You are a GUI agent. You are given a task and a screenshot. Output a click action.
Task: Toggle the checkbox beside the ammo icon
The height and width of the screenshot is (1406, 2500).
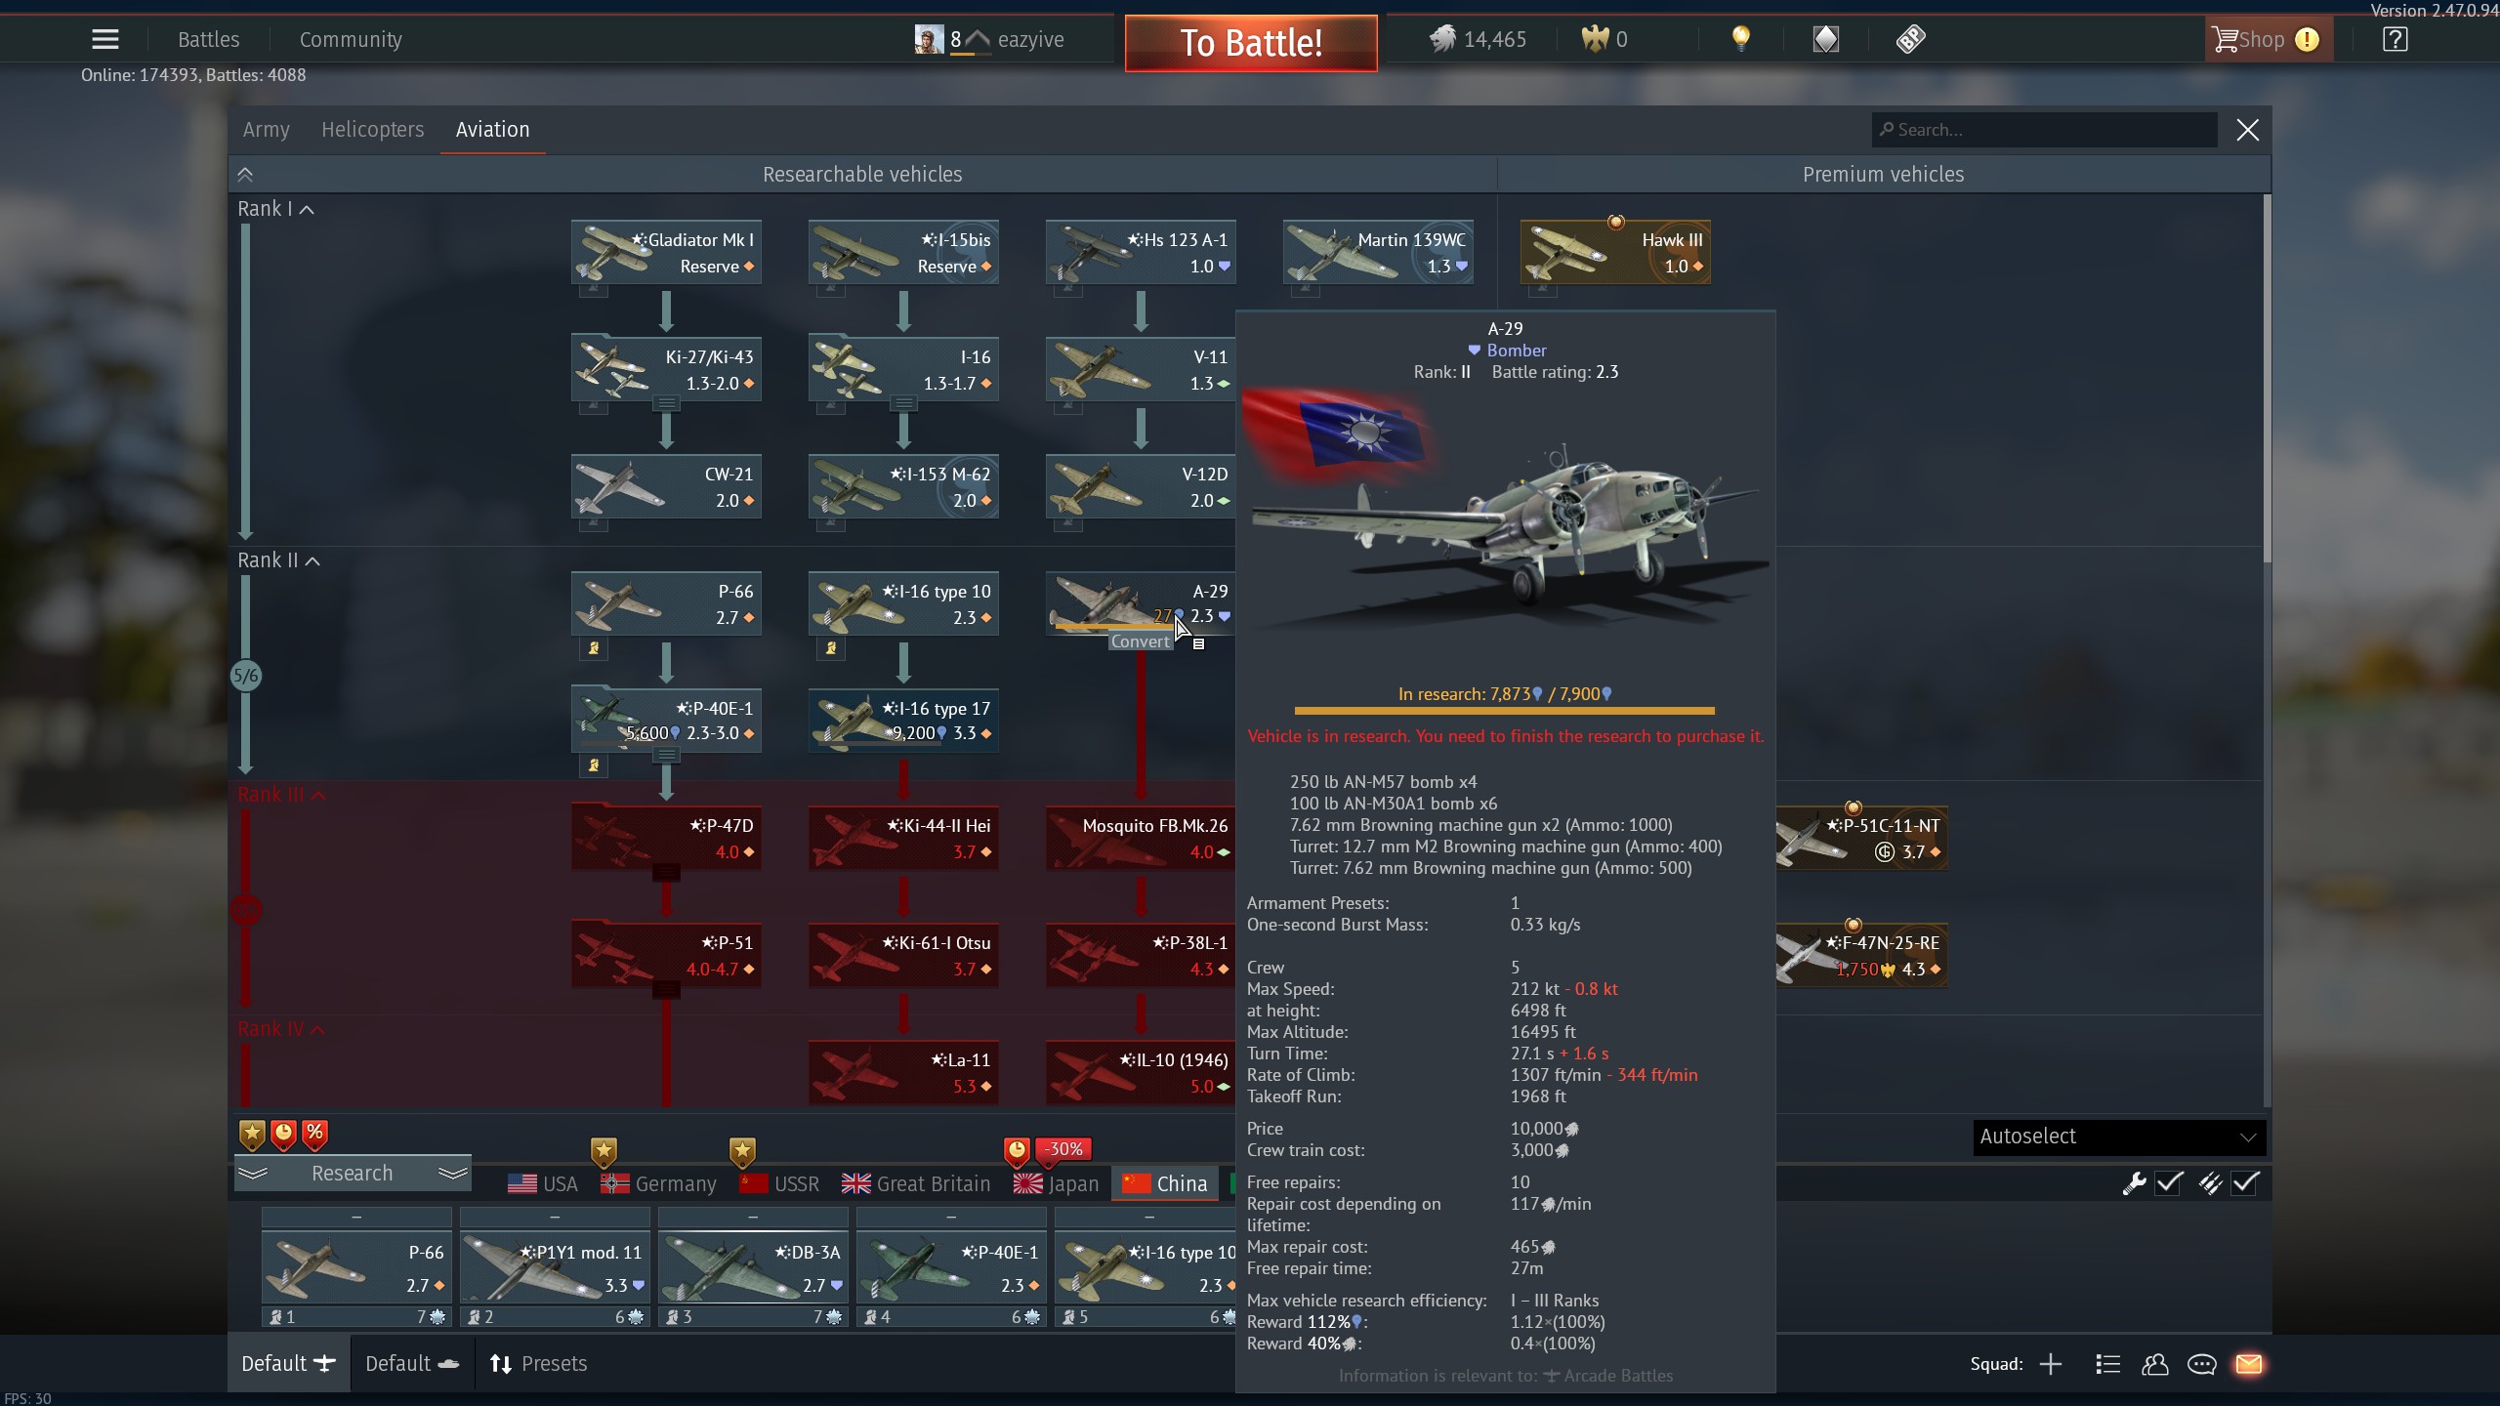[x=2245, y=1183]
